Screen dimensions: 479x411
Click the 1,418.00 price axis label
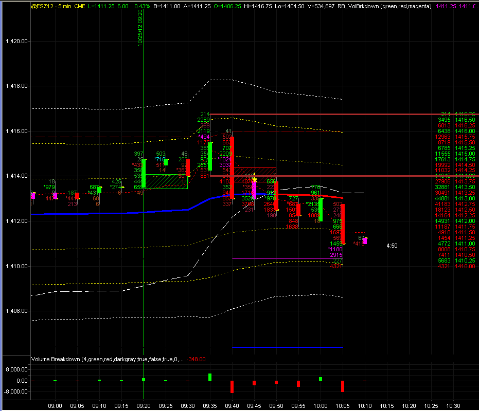tap(17, 86)
